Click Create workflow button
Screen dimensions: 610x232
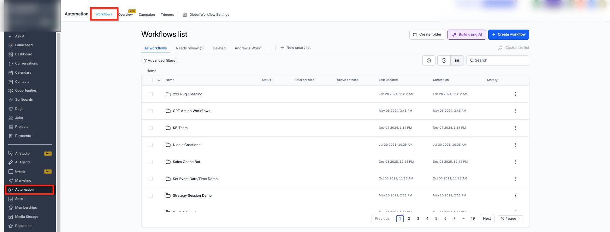(x=509, y=35)
